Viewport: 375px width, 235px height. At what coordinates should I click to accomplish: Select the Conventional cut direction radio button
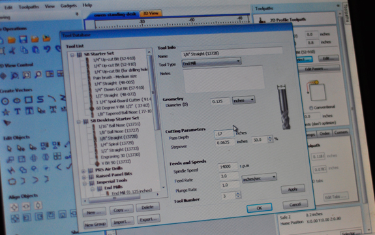click(310, 108)
